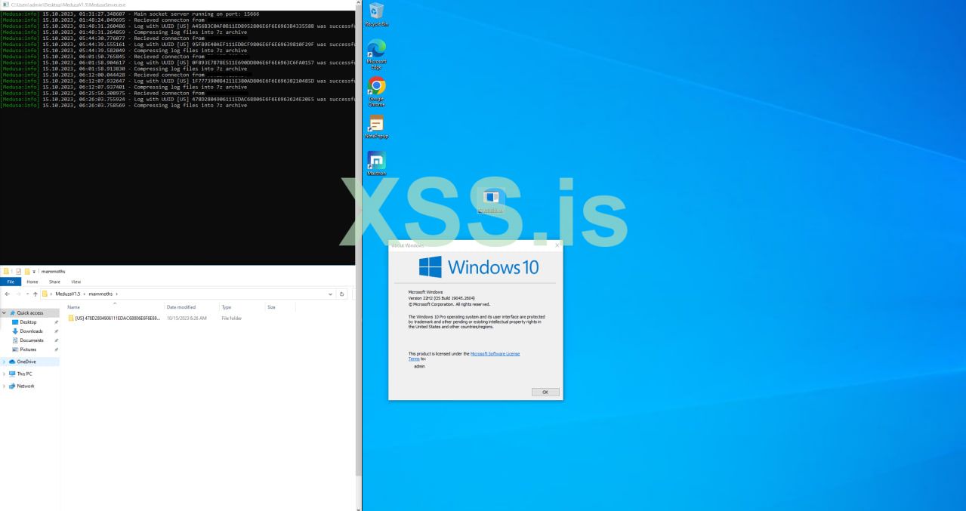Image resolution: width=966 pixels, height=511 pixels.
Task: Expand the This PC tree entry
Action: coord(5,374)
